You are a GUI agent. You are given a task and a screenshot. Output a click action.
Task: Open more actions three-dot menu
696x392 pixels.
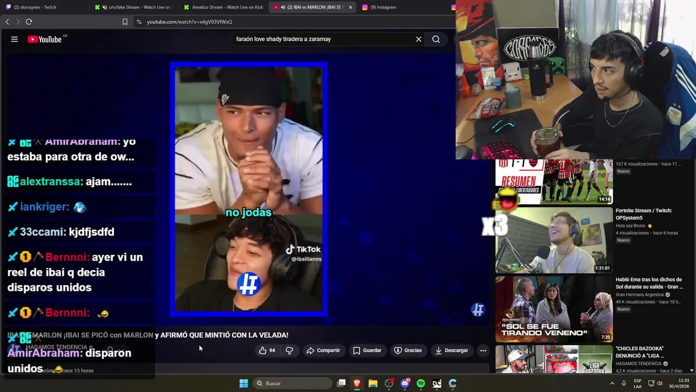point(483,351)
